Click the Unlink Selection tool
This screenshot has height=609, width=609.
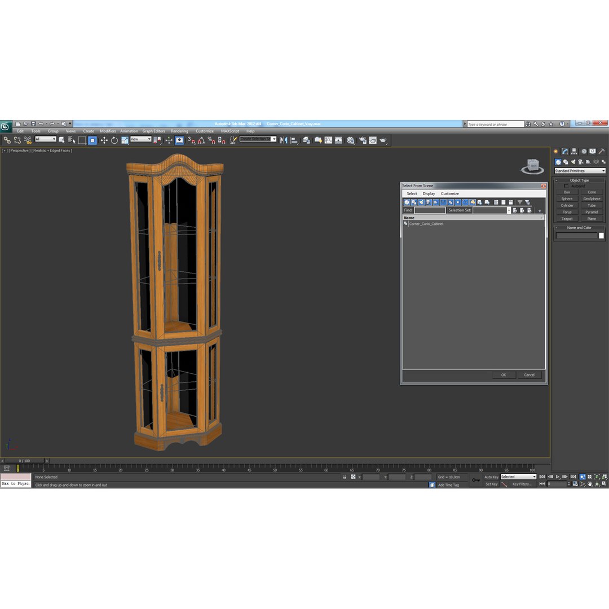pos(17,140)
